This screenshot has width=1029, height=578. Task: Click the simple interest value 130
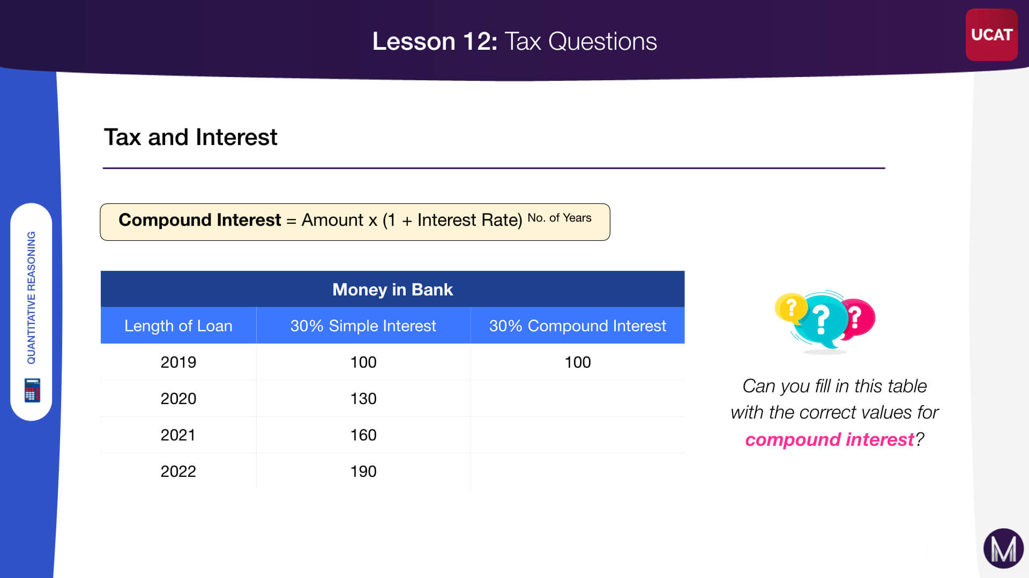point(363,398)
